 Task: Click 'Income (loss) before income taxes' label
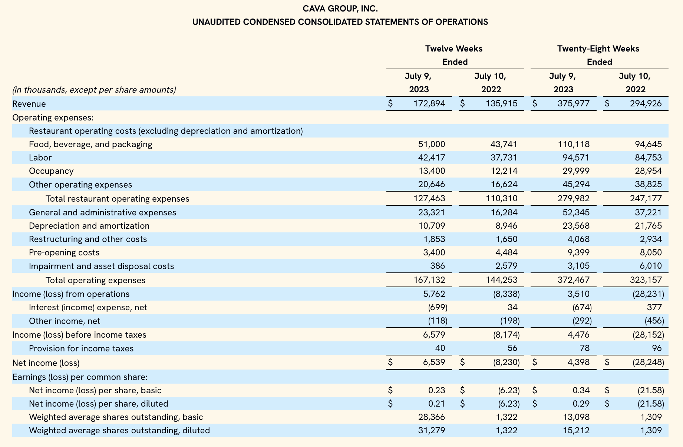79,335
